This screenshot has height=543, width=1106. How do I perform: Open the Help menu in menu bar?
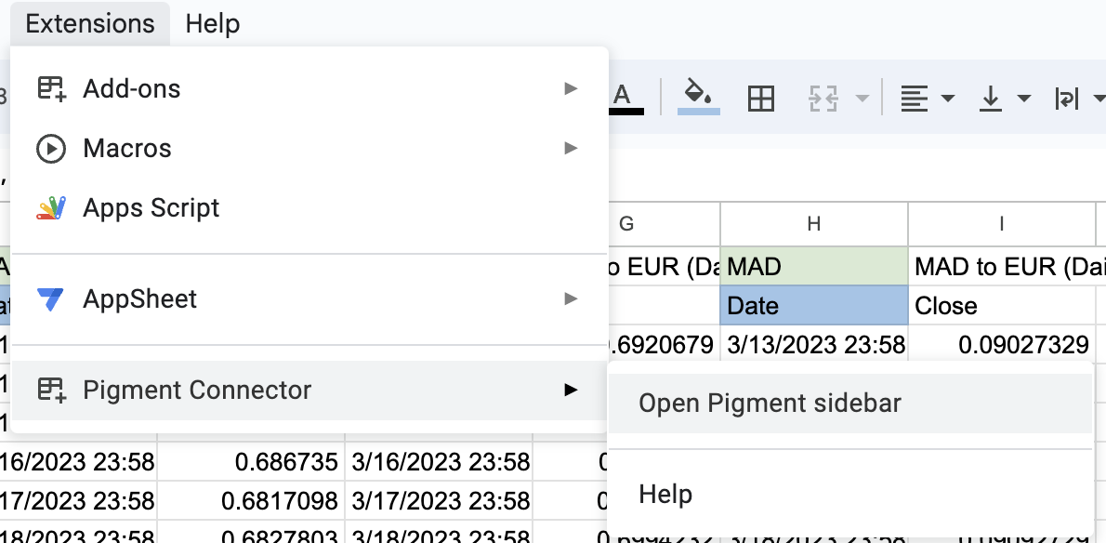pyautogui.click(x=212, y=23)
